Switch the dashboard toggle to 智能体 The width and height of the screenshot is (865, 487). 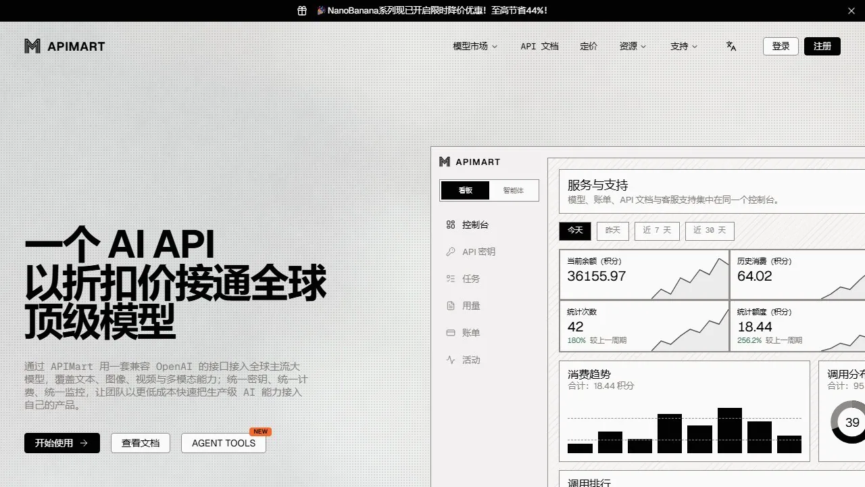[x=514, y=191]
